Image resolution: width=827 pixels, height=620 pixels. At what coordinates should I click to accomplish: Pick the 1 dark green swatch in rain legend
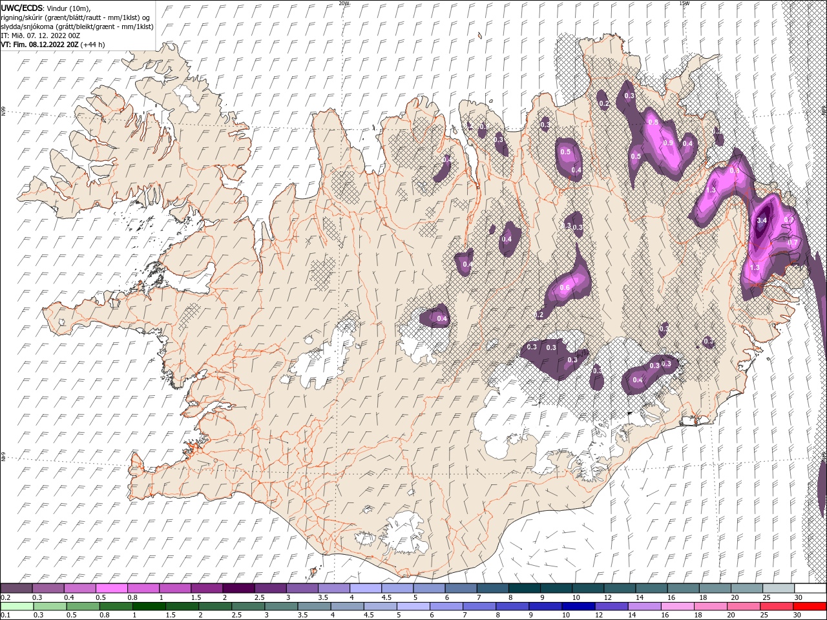click(149, 606)
